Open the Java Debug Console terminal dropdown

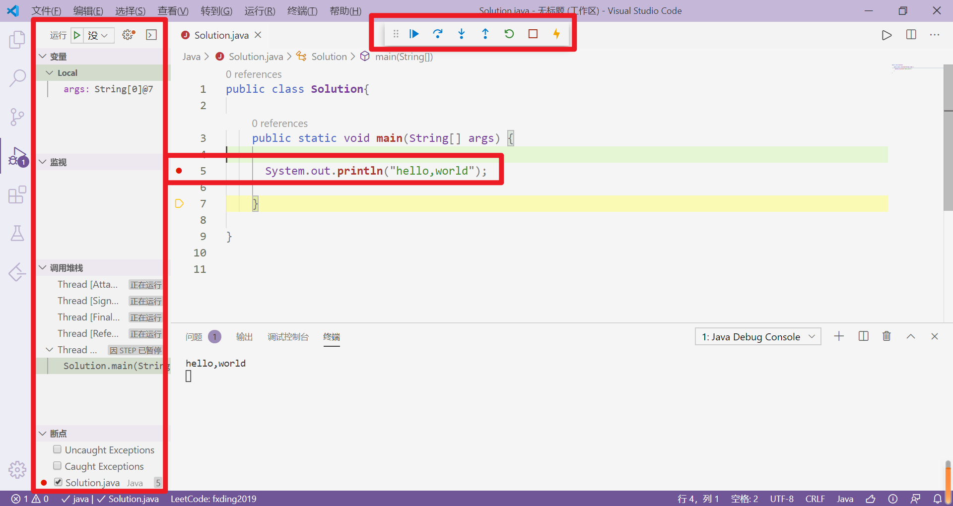(x=758, y=337)
